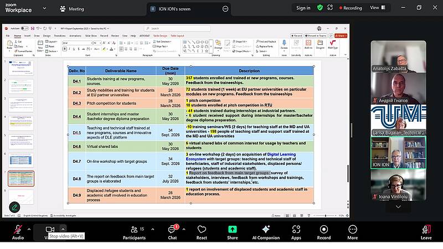The image size is (443, 249).
Task: Toggle pause on ION ION's screen
Action: tap(153, 9)
